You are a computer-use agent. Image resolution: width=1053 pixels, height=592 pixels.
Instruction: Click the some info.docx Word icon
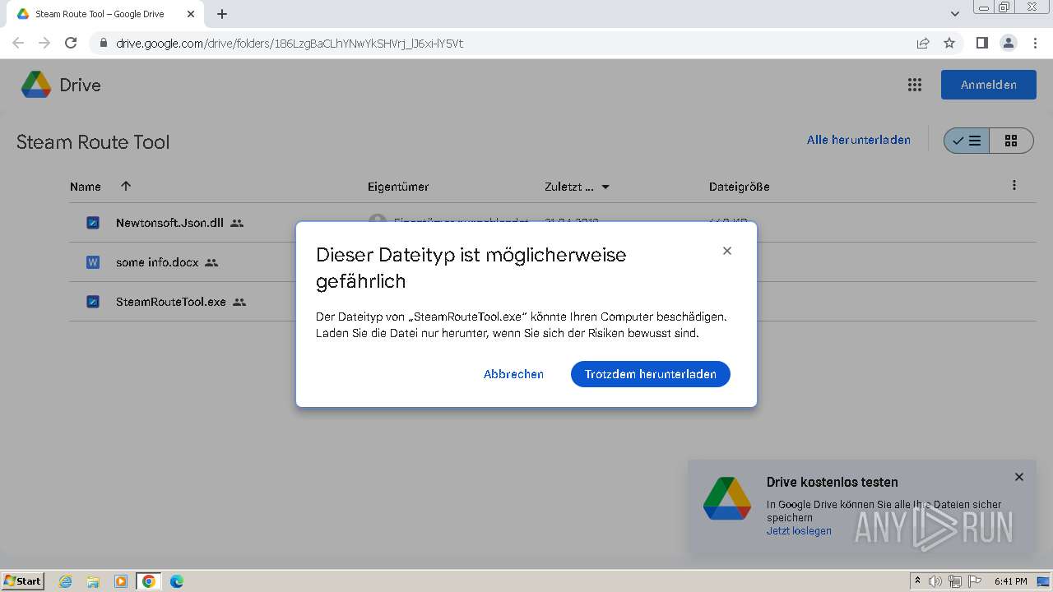[93, 262]
